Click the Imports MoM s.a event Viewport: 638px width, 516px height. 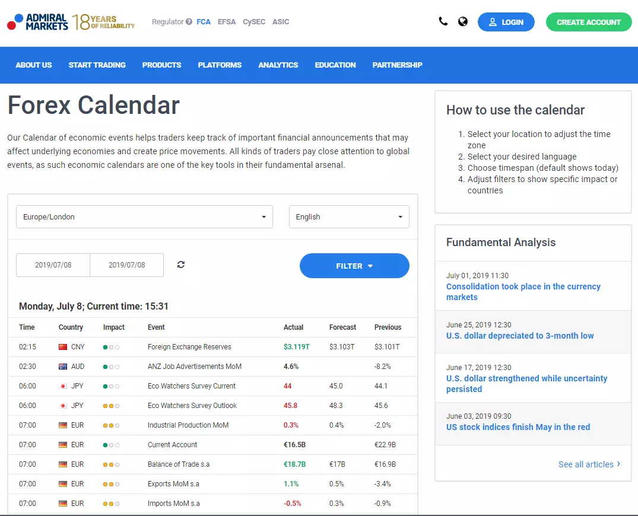(174, 504)
